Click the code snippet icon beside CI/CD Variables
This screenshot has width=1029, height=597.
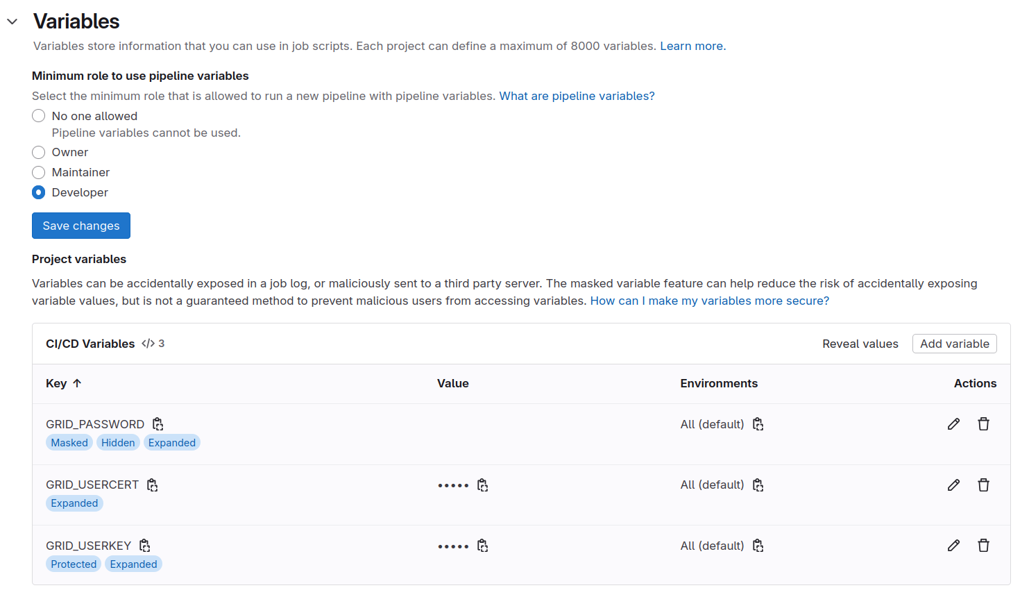(148, 343)
